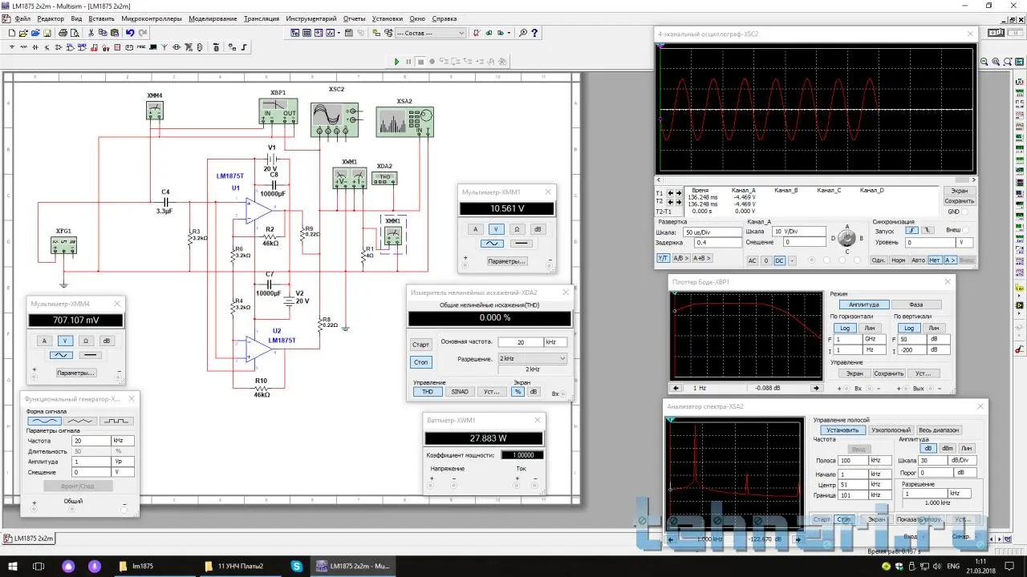Start simulation with the green Run button
The width and height of the screenshot is (1027, 577).
396,62
